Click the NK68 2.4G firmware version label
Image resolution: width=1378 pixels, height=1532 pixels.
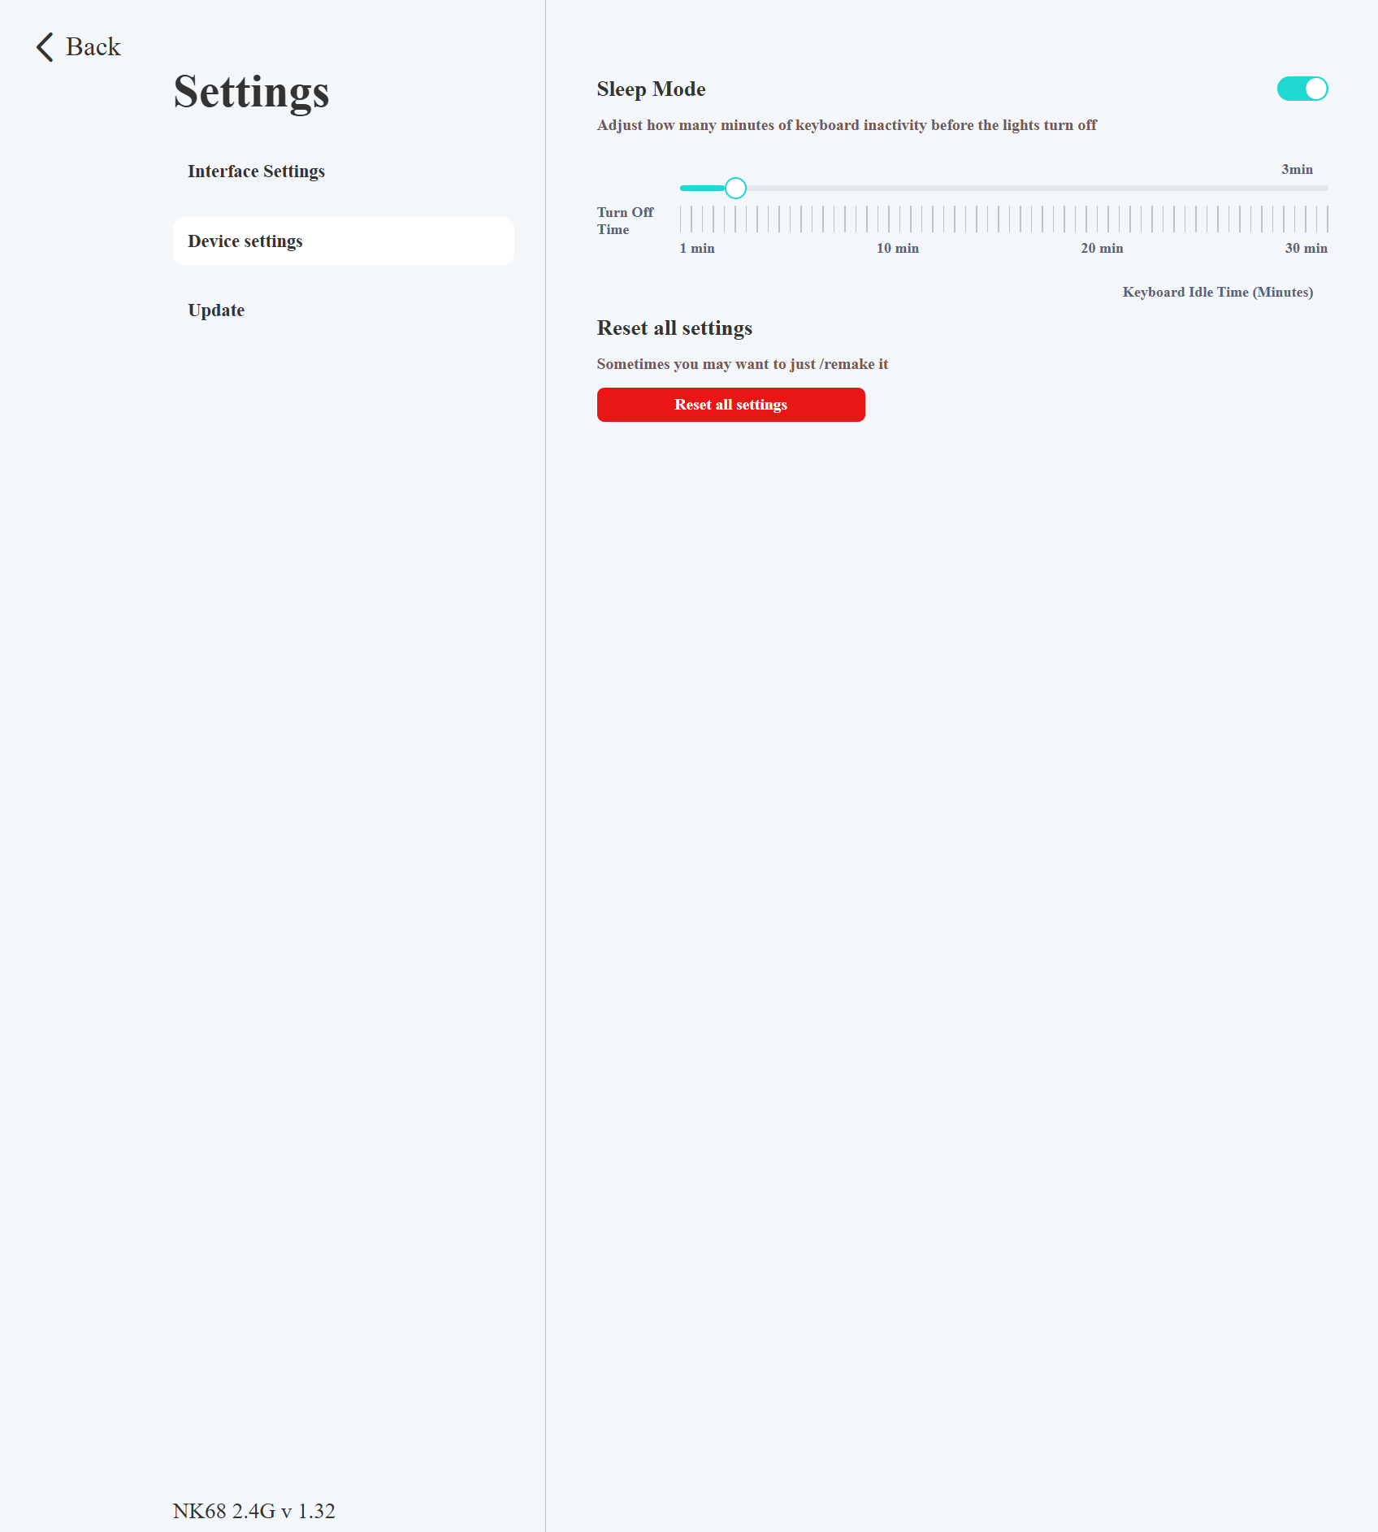(253, 1511)
